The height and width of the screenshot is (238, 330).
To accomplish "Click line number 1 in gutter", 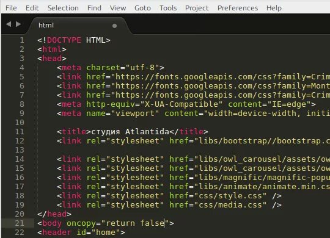I will click(22, 40).
